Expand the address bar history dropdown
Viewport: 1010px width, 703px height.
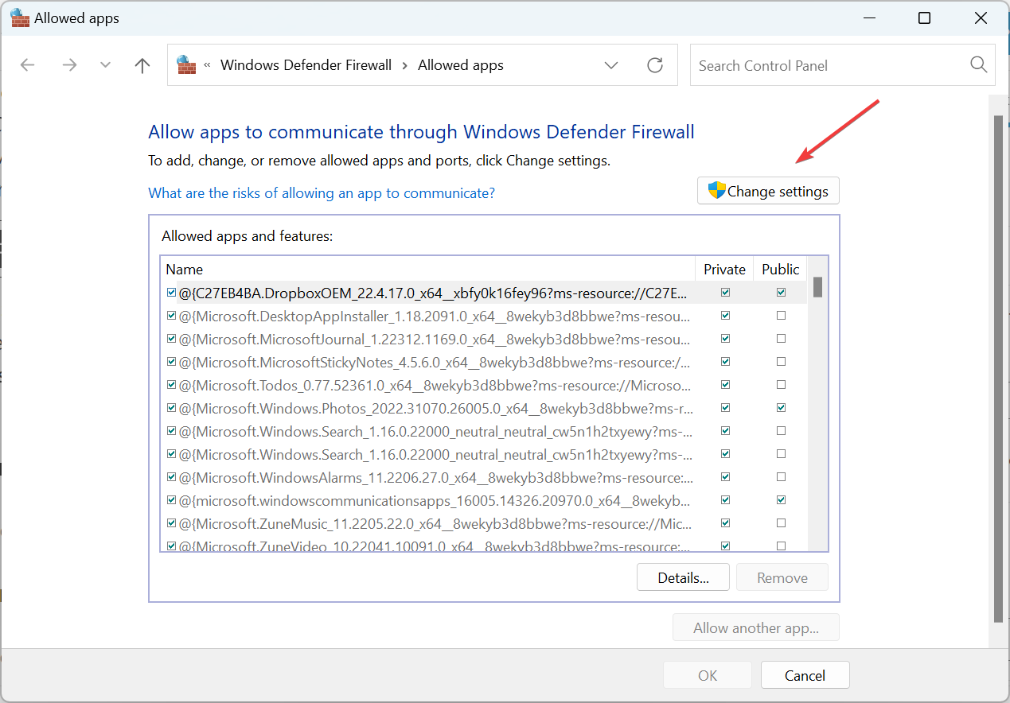(611, 65)
